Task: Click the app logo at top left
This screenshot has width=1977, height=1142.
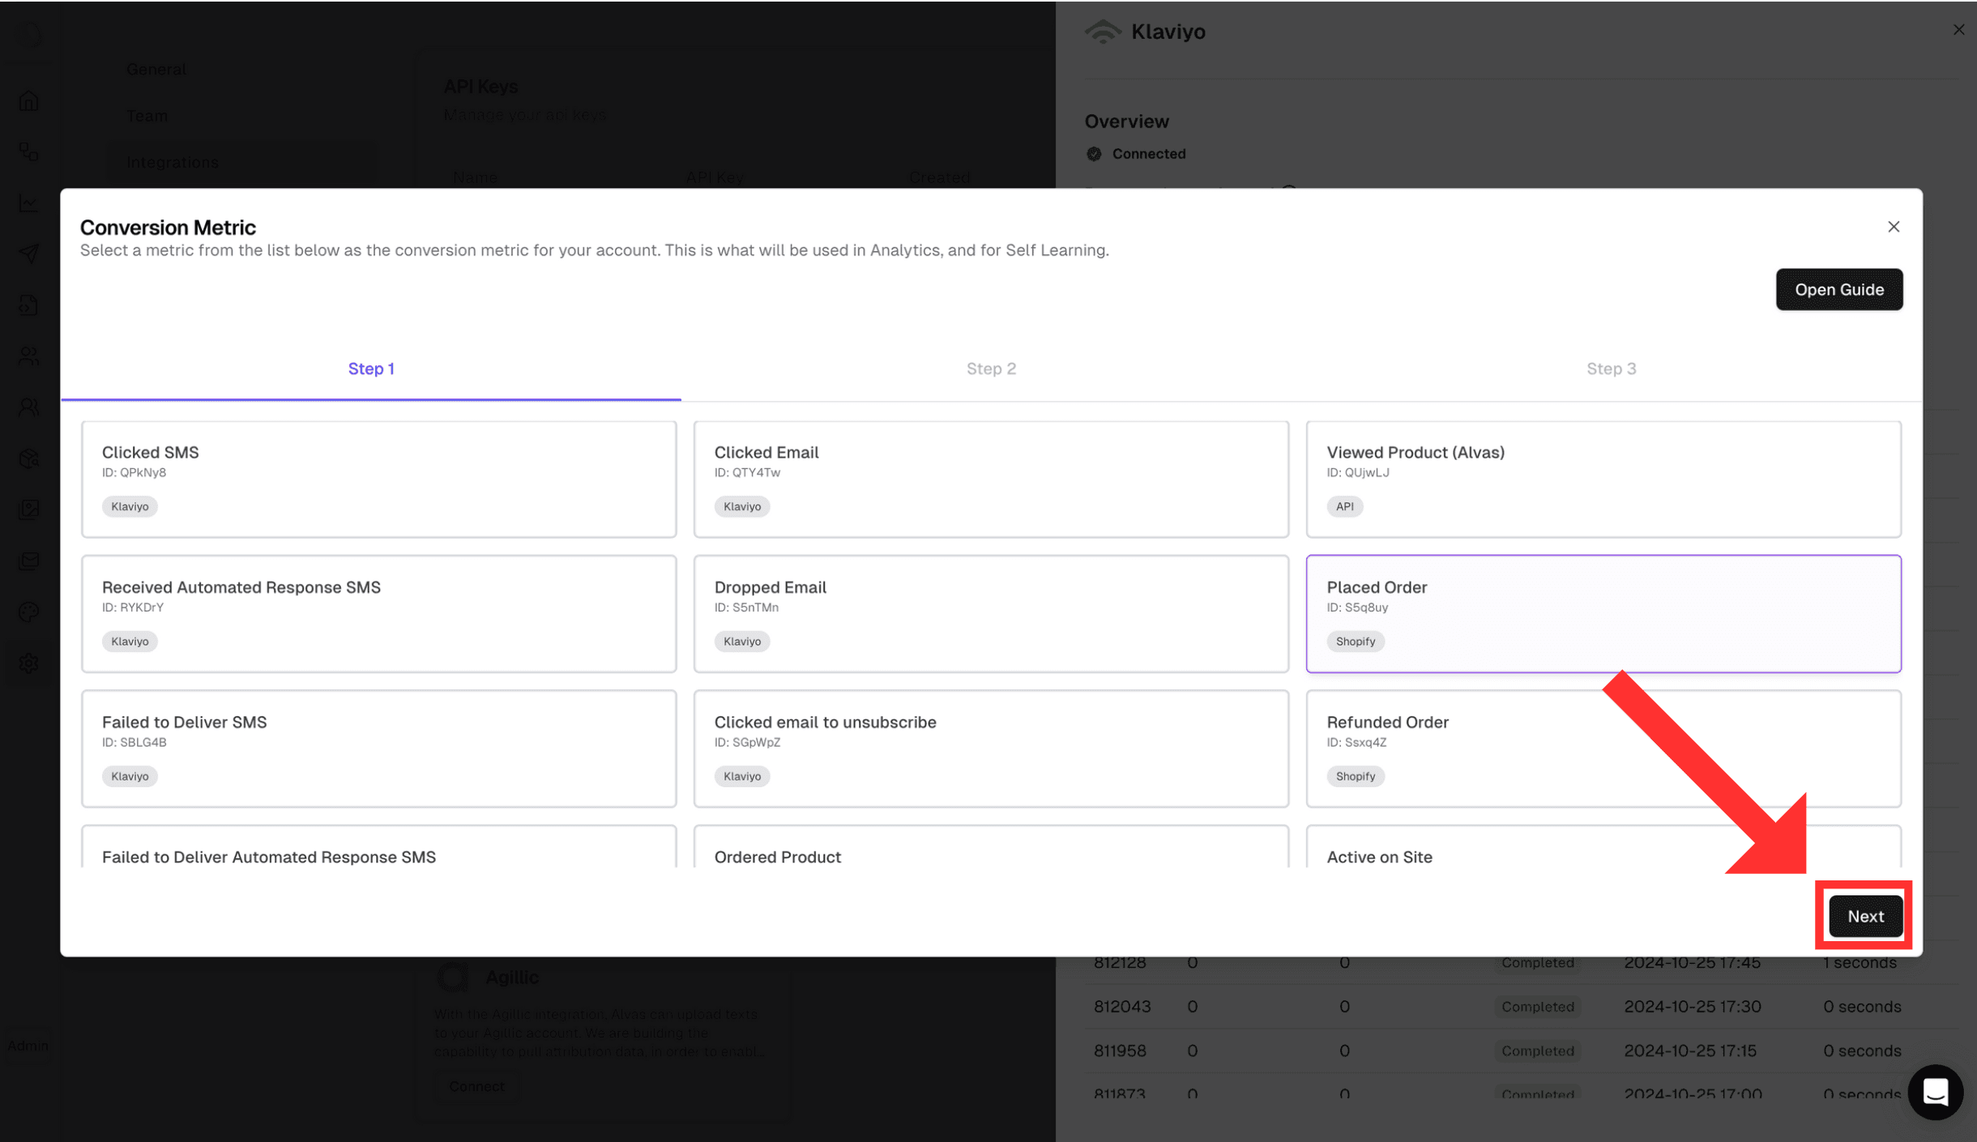Action: click(29, 34)
